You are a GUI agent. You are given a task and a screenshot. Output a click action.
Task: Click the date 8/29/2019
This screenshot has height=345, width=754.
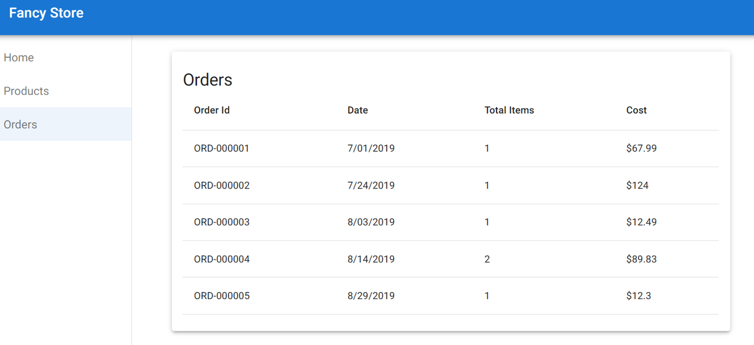click(371, 296)
